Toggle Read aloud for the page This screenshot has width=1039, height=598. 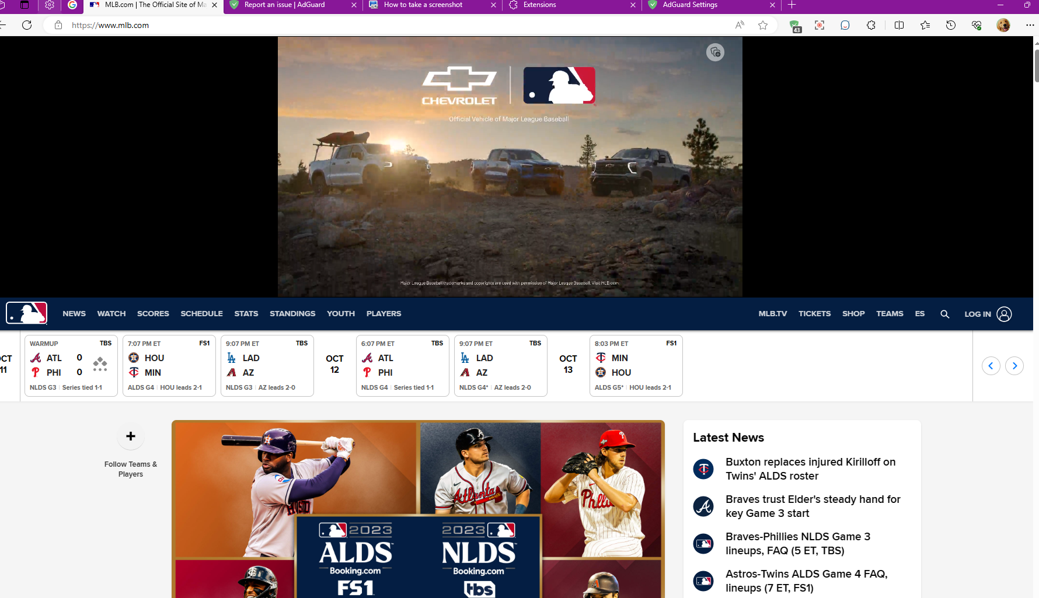738,25
